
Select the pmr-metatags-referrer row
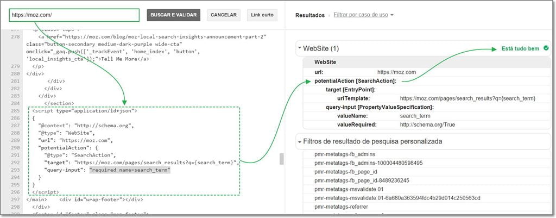coord(427,207)
